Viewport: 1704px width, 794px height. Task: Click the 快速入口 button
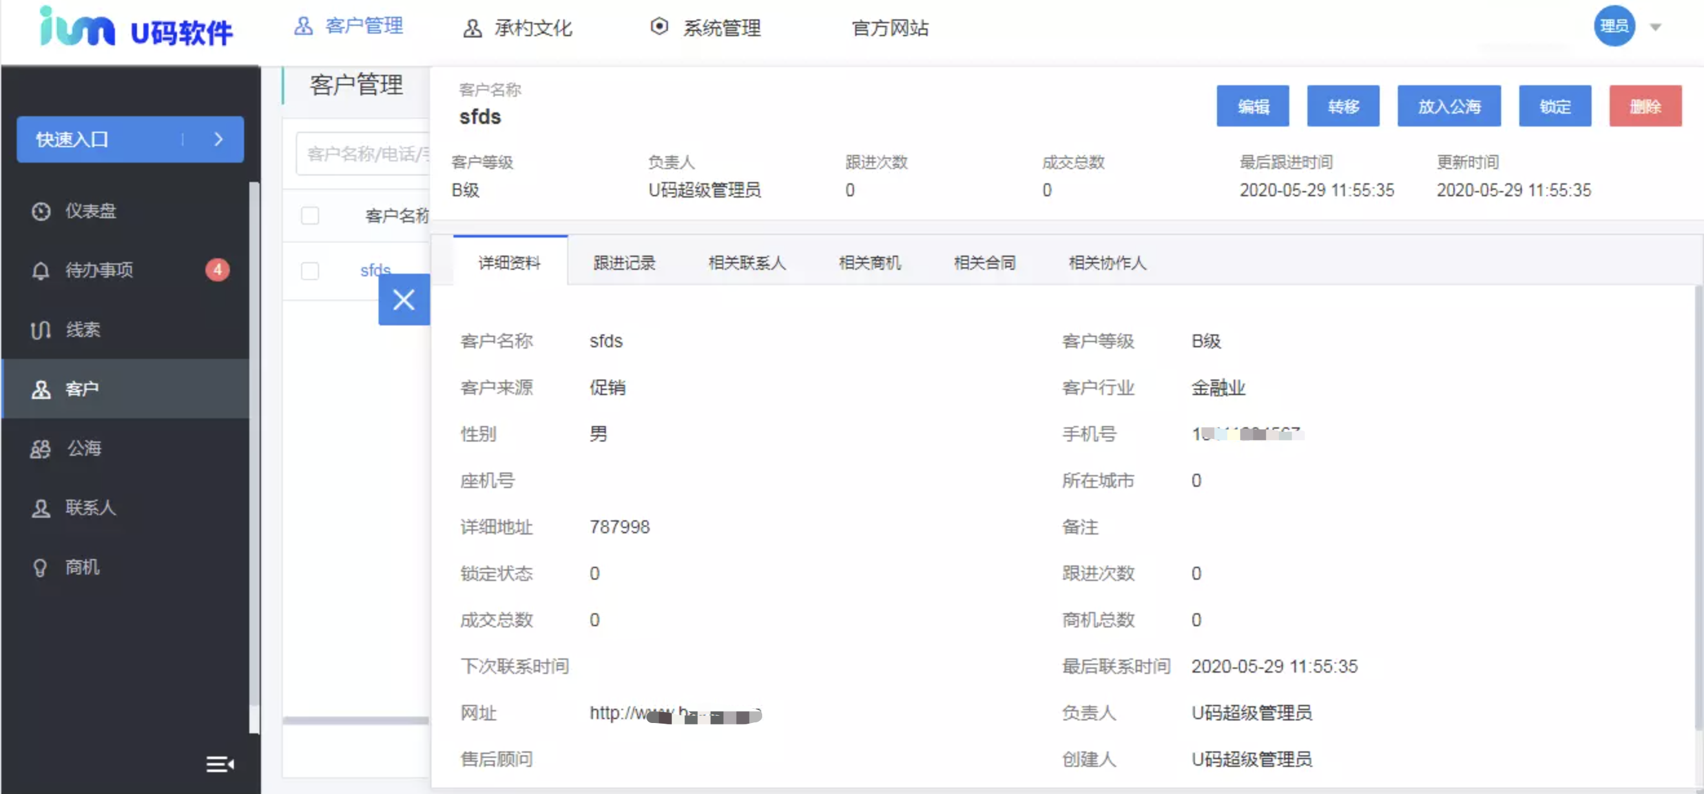(x=130, y=139)
